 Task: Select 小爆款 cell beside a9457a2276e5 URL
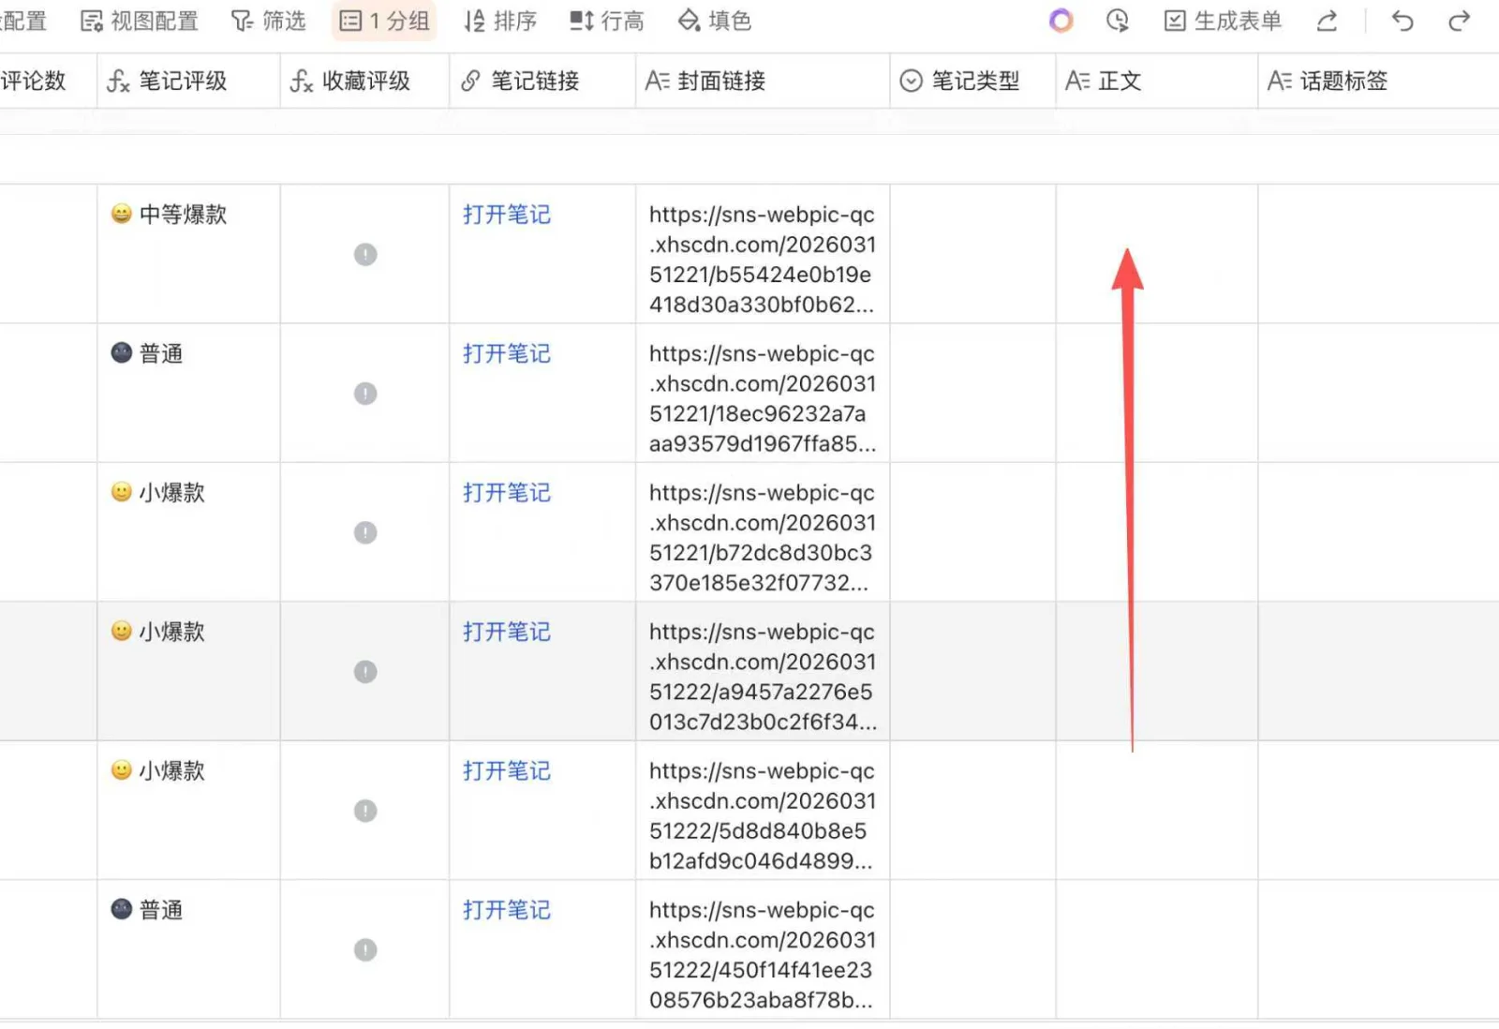[188, 672]
